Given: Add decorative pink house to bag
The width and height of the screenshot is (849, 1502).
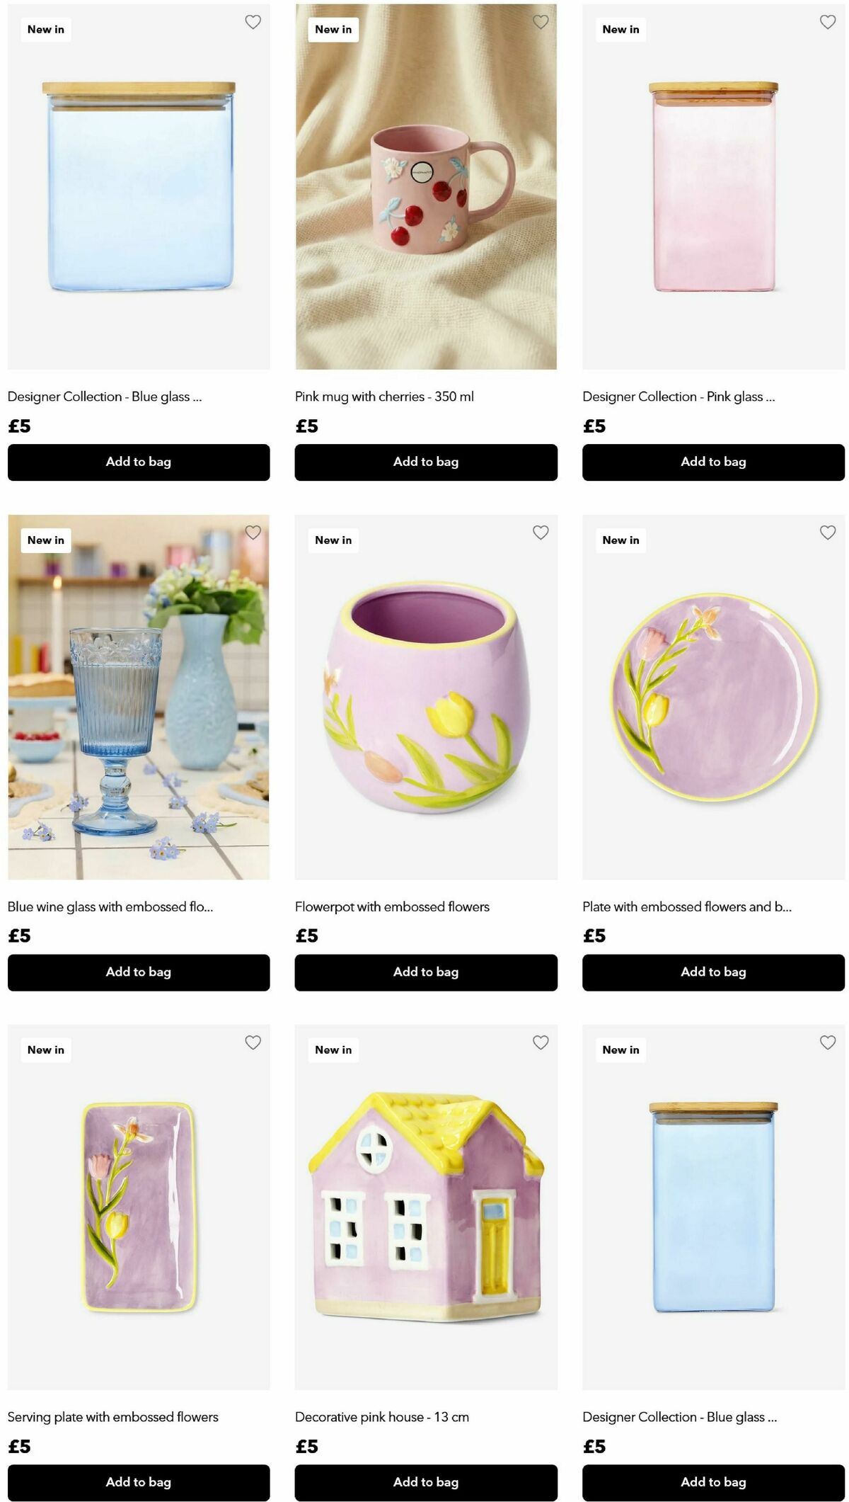Looking at the screenshot, I should pos(426,1482).
